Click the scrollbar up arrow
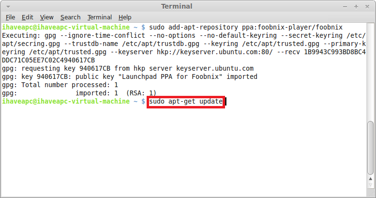This screenshot has height=198, width=376. pos(371,179)
